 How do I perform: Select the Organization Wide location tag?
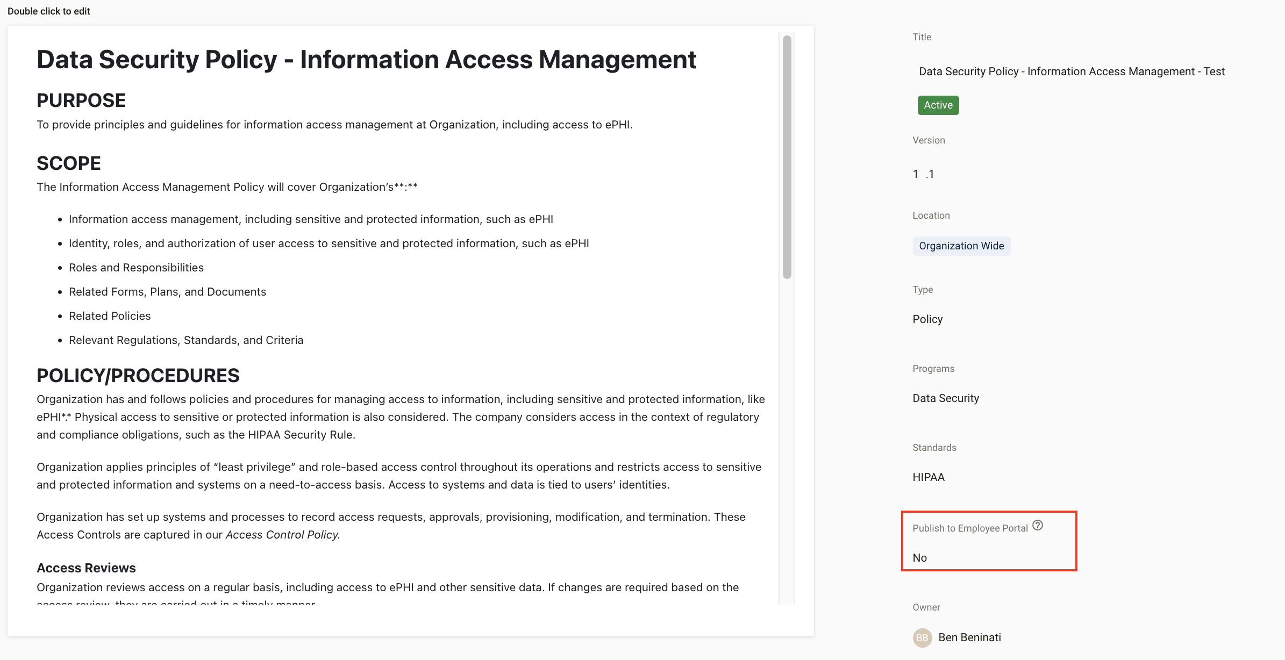[961, 246]
